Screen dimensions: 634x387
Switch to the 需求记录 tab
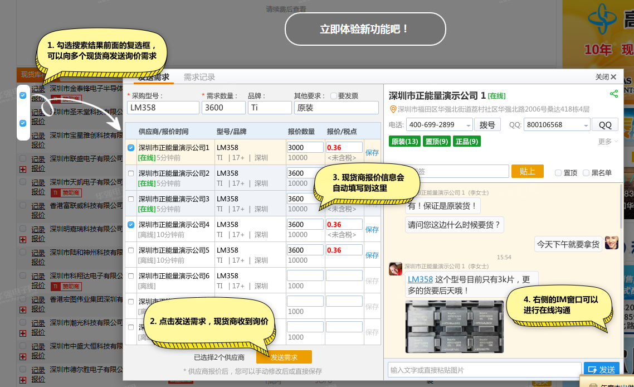(198, 78)
